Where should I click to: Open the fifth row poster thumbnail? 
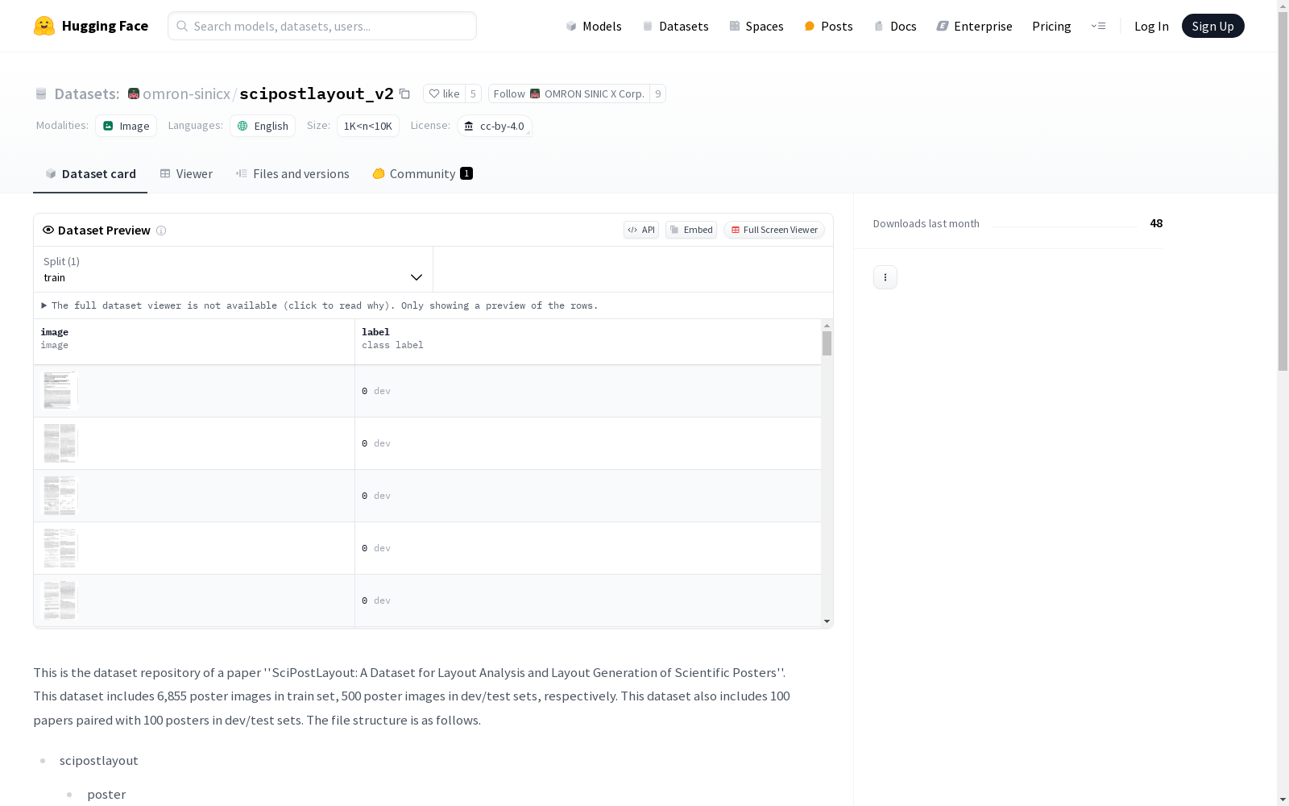(60, 600)
